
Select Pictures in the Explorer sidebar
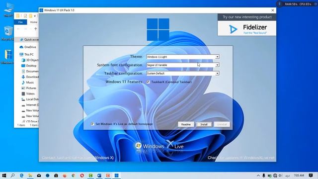tap(29, 88)
